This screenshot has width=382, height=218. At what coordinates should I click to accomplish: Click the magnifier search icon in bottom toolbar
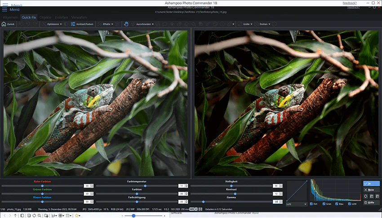[40, 216]
